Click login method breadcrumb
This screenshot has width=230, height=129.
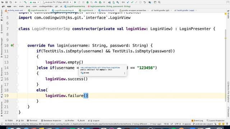tap(109, 6)
